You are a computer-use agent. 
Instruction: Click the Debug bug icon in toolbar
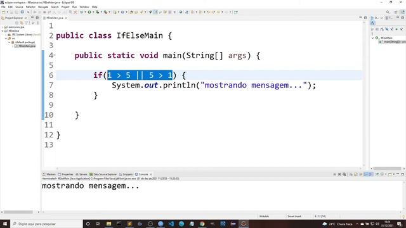[82, 12]
